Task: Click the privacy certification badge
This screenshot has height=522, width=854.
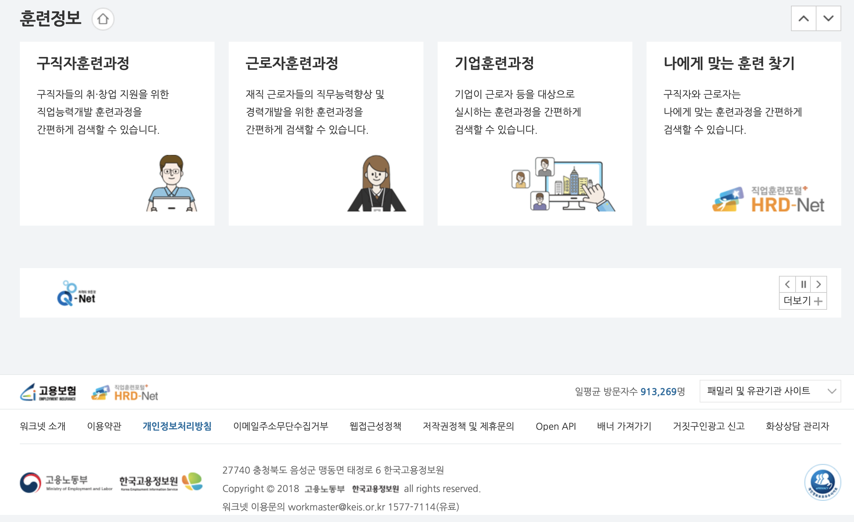Action: (822, 482)
